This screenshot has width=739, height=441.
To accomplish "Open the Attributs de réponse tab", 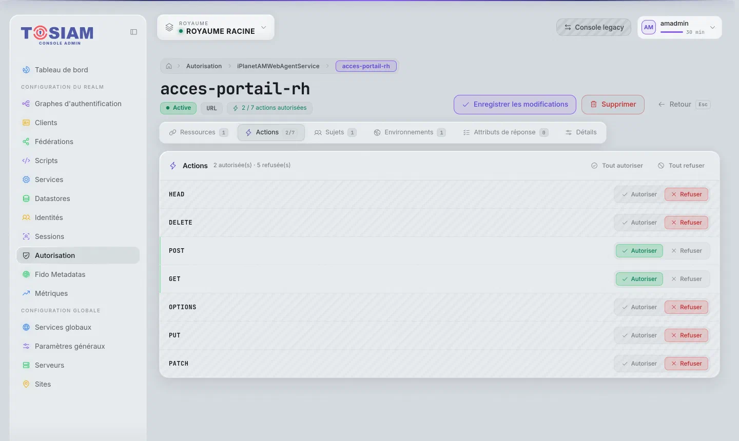I will (505, 132).
